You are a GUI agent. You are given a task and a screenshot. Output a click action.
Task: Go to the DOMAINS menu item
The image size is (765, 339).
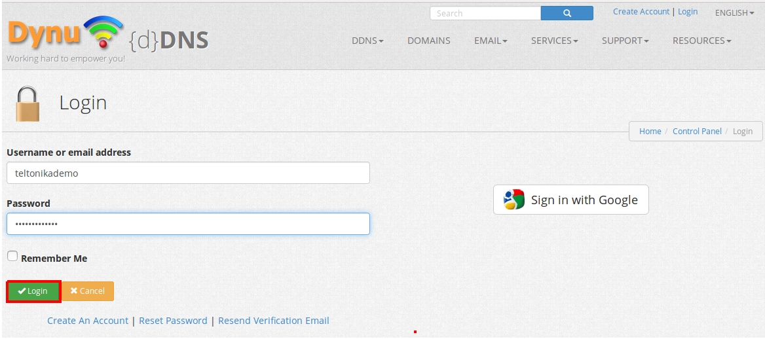click(428, 41)
